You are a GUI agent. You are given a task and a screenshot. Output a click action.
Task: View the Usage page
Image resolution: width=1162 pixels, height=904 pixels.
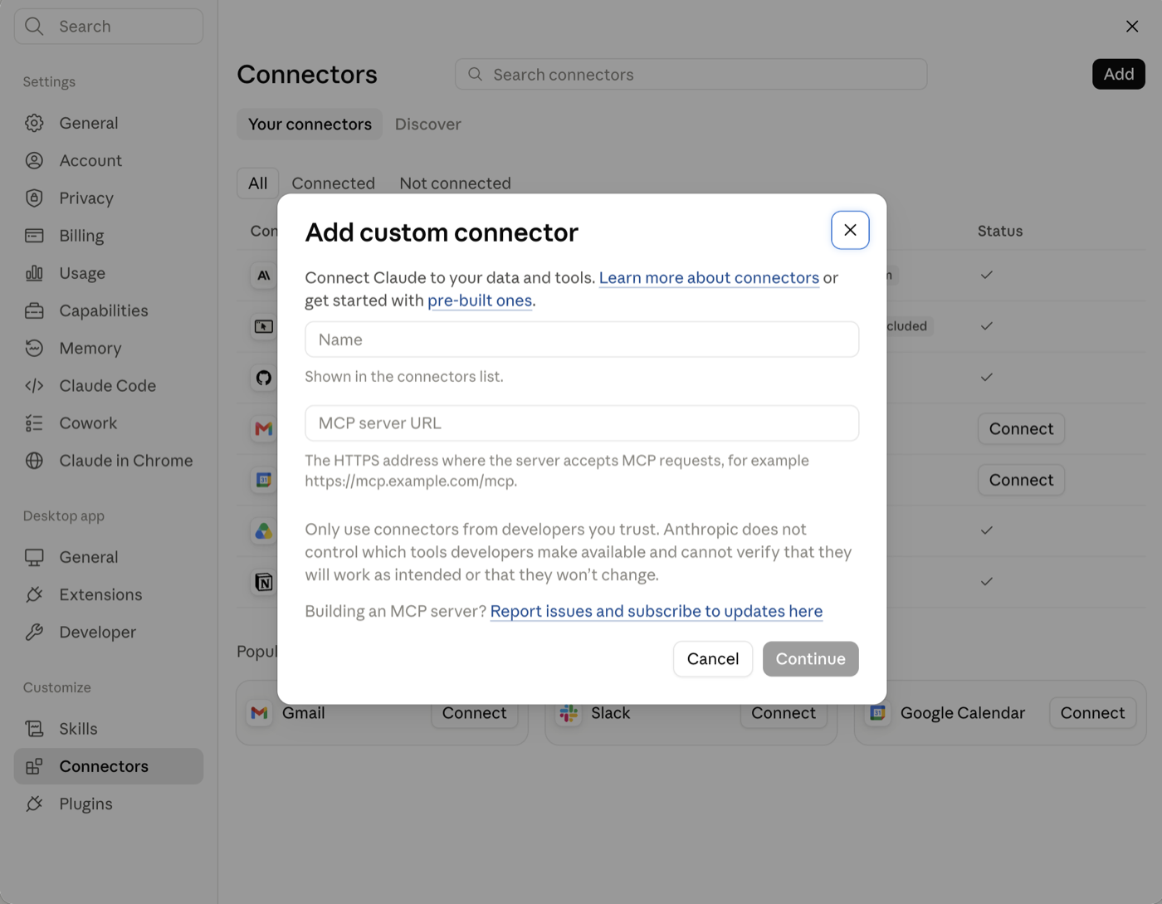click(109, 273)
